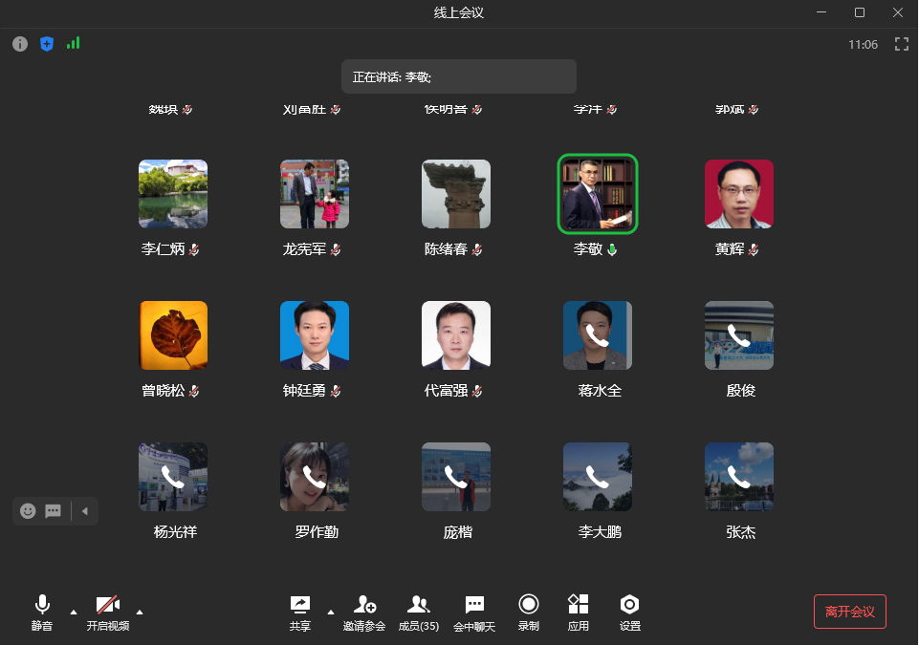Mute the microphone (静音)
The image size is (919, 645).
[42, 612]
